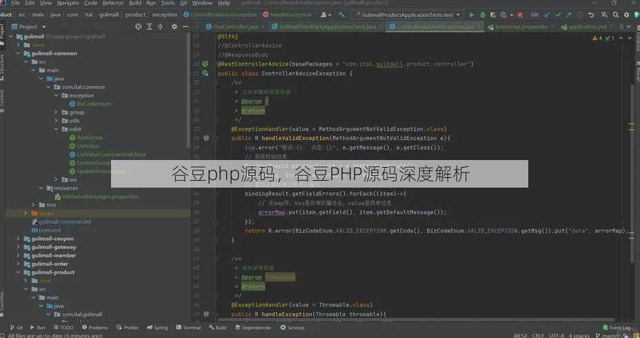Change file encoding UTF-8 in status bar

click(557, 335)
